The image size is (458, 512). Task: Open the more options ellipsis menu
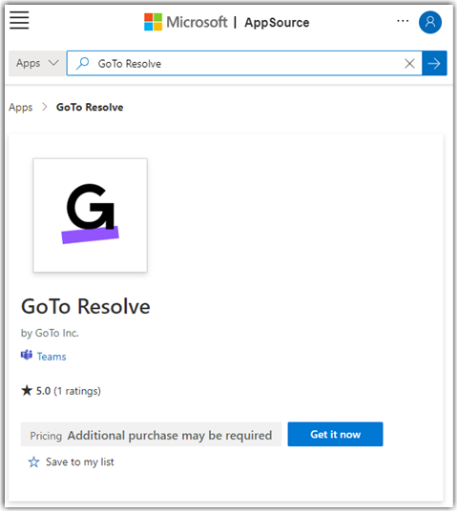coord(403,21)
